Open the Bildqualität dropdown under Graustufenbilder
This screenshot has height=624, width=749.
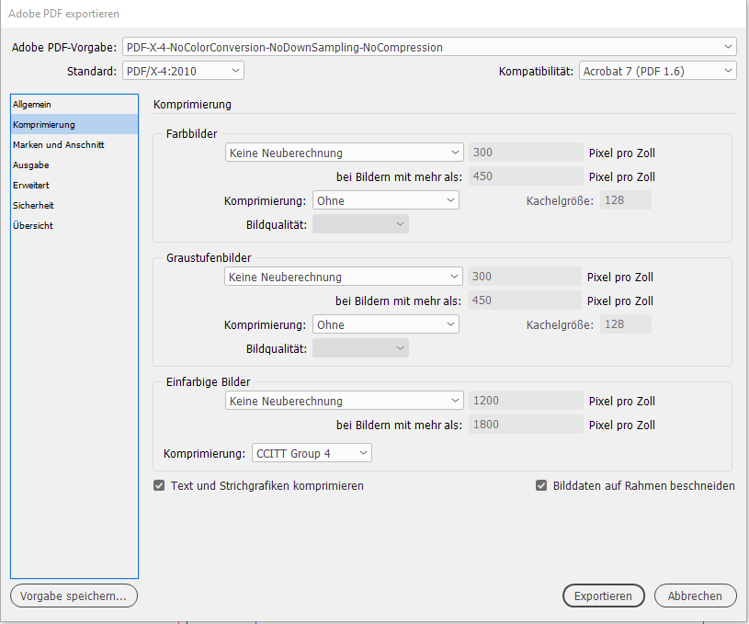click(360, 347)
